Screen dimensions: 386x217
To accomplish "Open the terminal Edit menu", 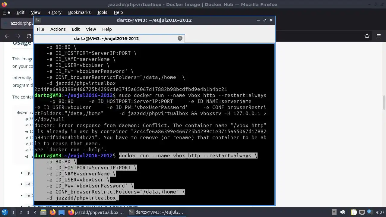I will coord(76,29).
